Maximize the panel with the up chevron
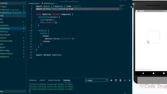The height and width of the screenshot is (94, 167). (x=125, y=80)
